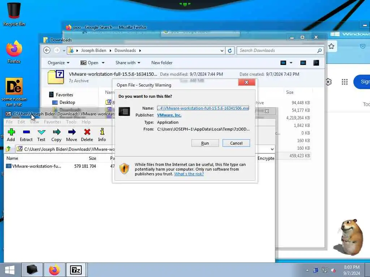The width and height of the screenshot is (370, 277).
Task: Expand the Open button dropdown arrow
Action: point(103,63)
